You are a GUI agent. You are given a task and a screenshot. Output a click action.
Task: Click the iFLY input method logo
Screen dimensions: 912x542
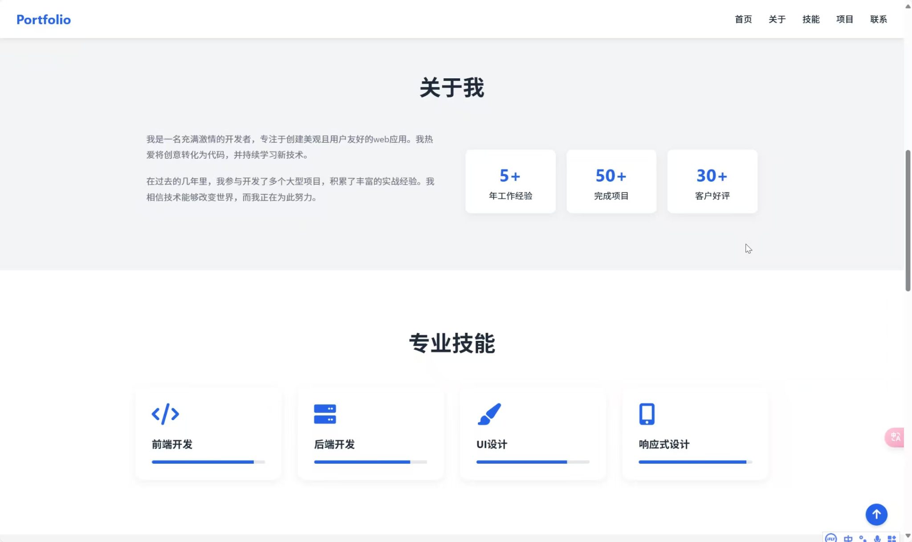point(831,538)
